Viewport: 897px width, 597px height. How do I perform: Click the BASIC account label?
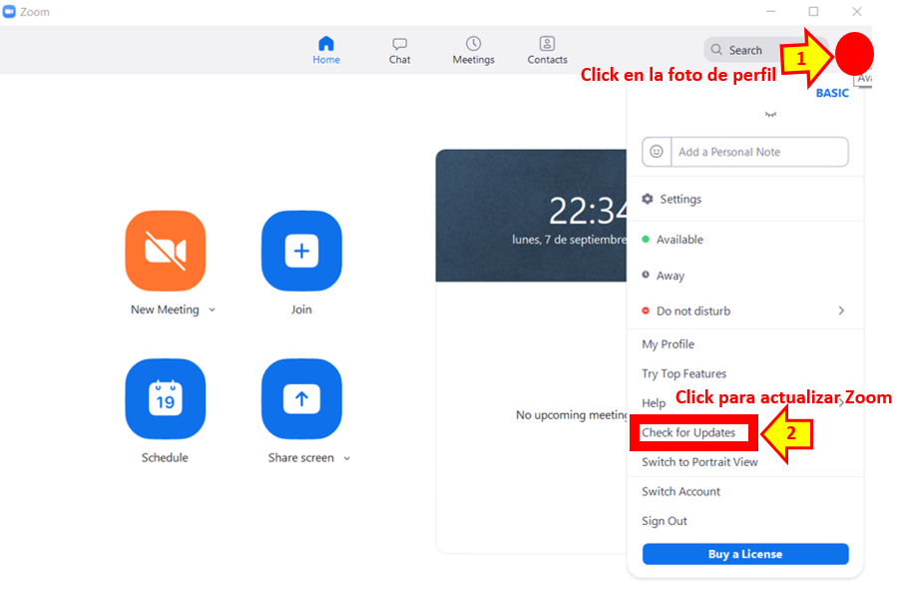tap(832, 93)
